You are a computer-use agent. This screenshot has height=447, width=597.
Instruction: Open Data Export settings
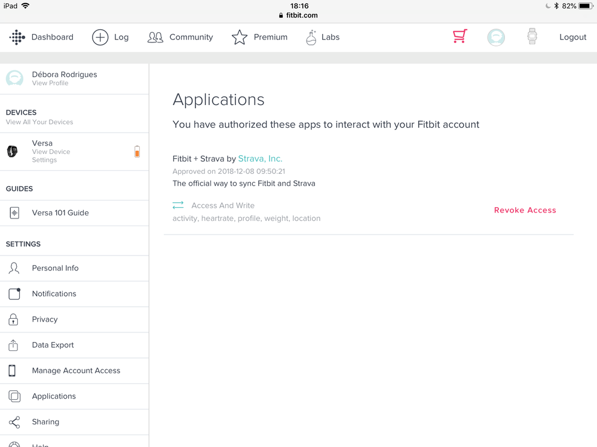click(74, 345)
